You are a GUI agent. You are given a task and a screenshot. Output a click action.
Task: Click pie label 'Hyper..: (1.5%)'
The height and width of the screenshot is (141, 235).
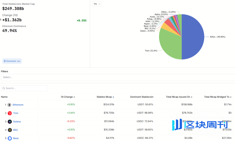pos(151,24)
